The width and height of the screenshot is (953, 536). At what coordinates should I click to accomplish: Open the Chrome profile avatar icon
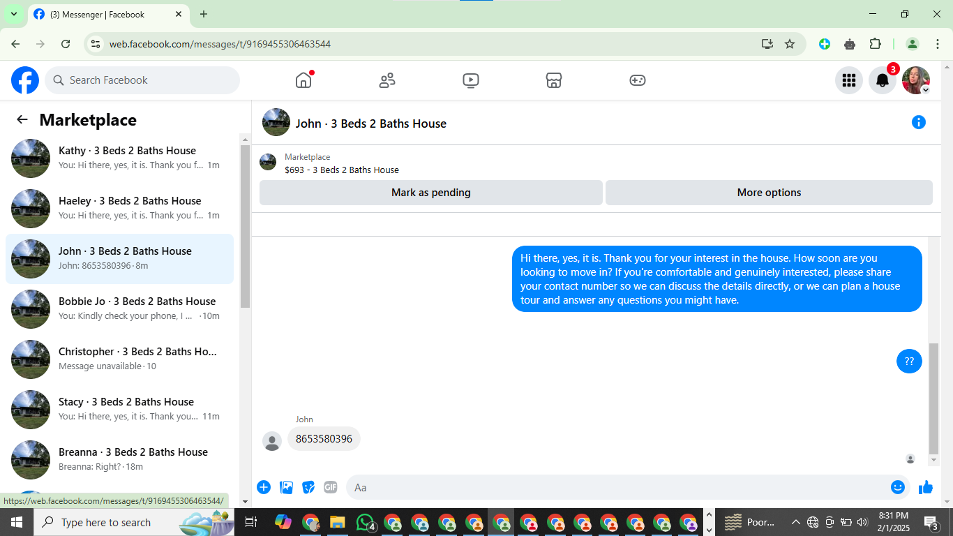913,44
